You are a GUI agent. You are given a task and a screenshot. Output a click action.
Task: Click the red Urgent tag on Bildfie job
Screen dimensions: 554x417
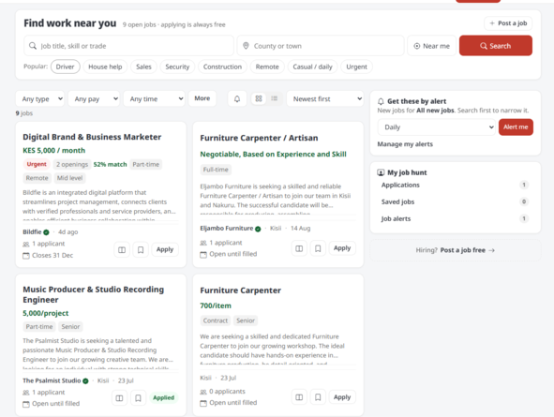tap(37, 164)
